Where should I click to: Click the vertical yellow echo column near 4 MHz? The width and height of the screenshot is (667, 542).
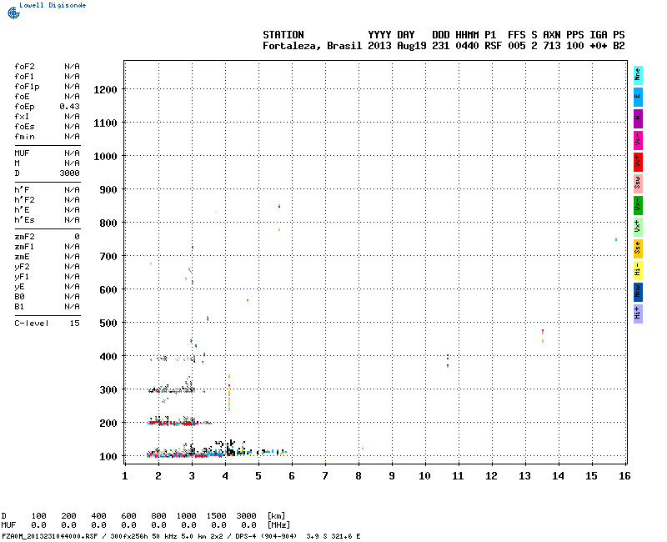pos(229,393)
